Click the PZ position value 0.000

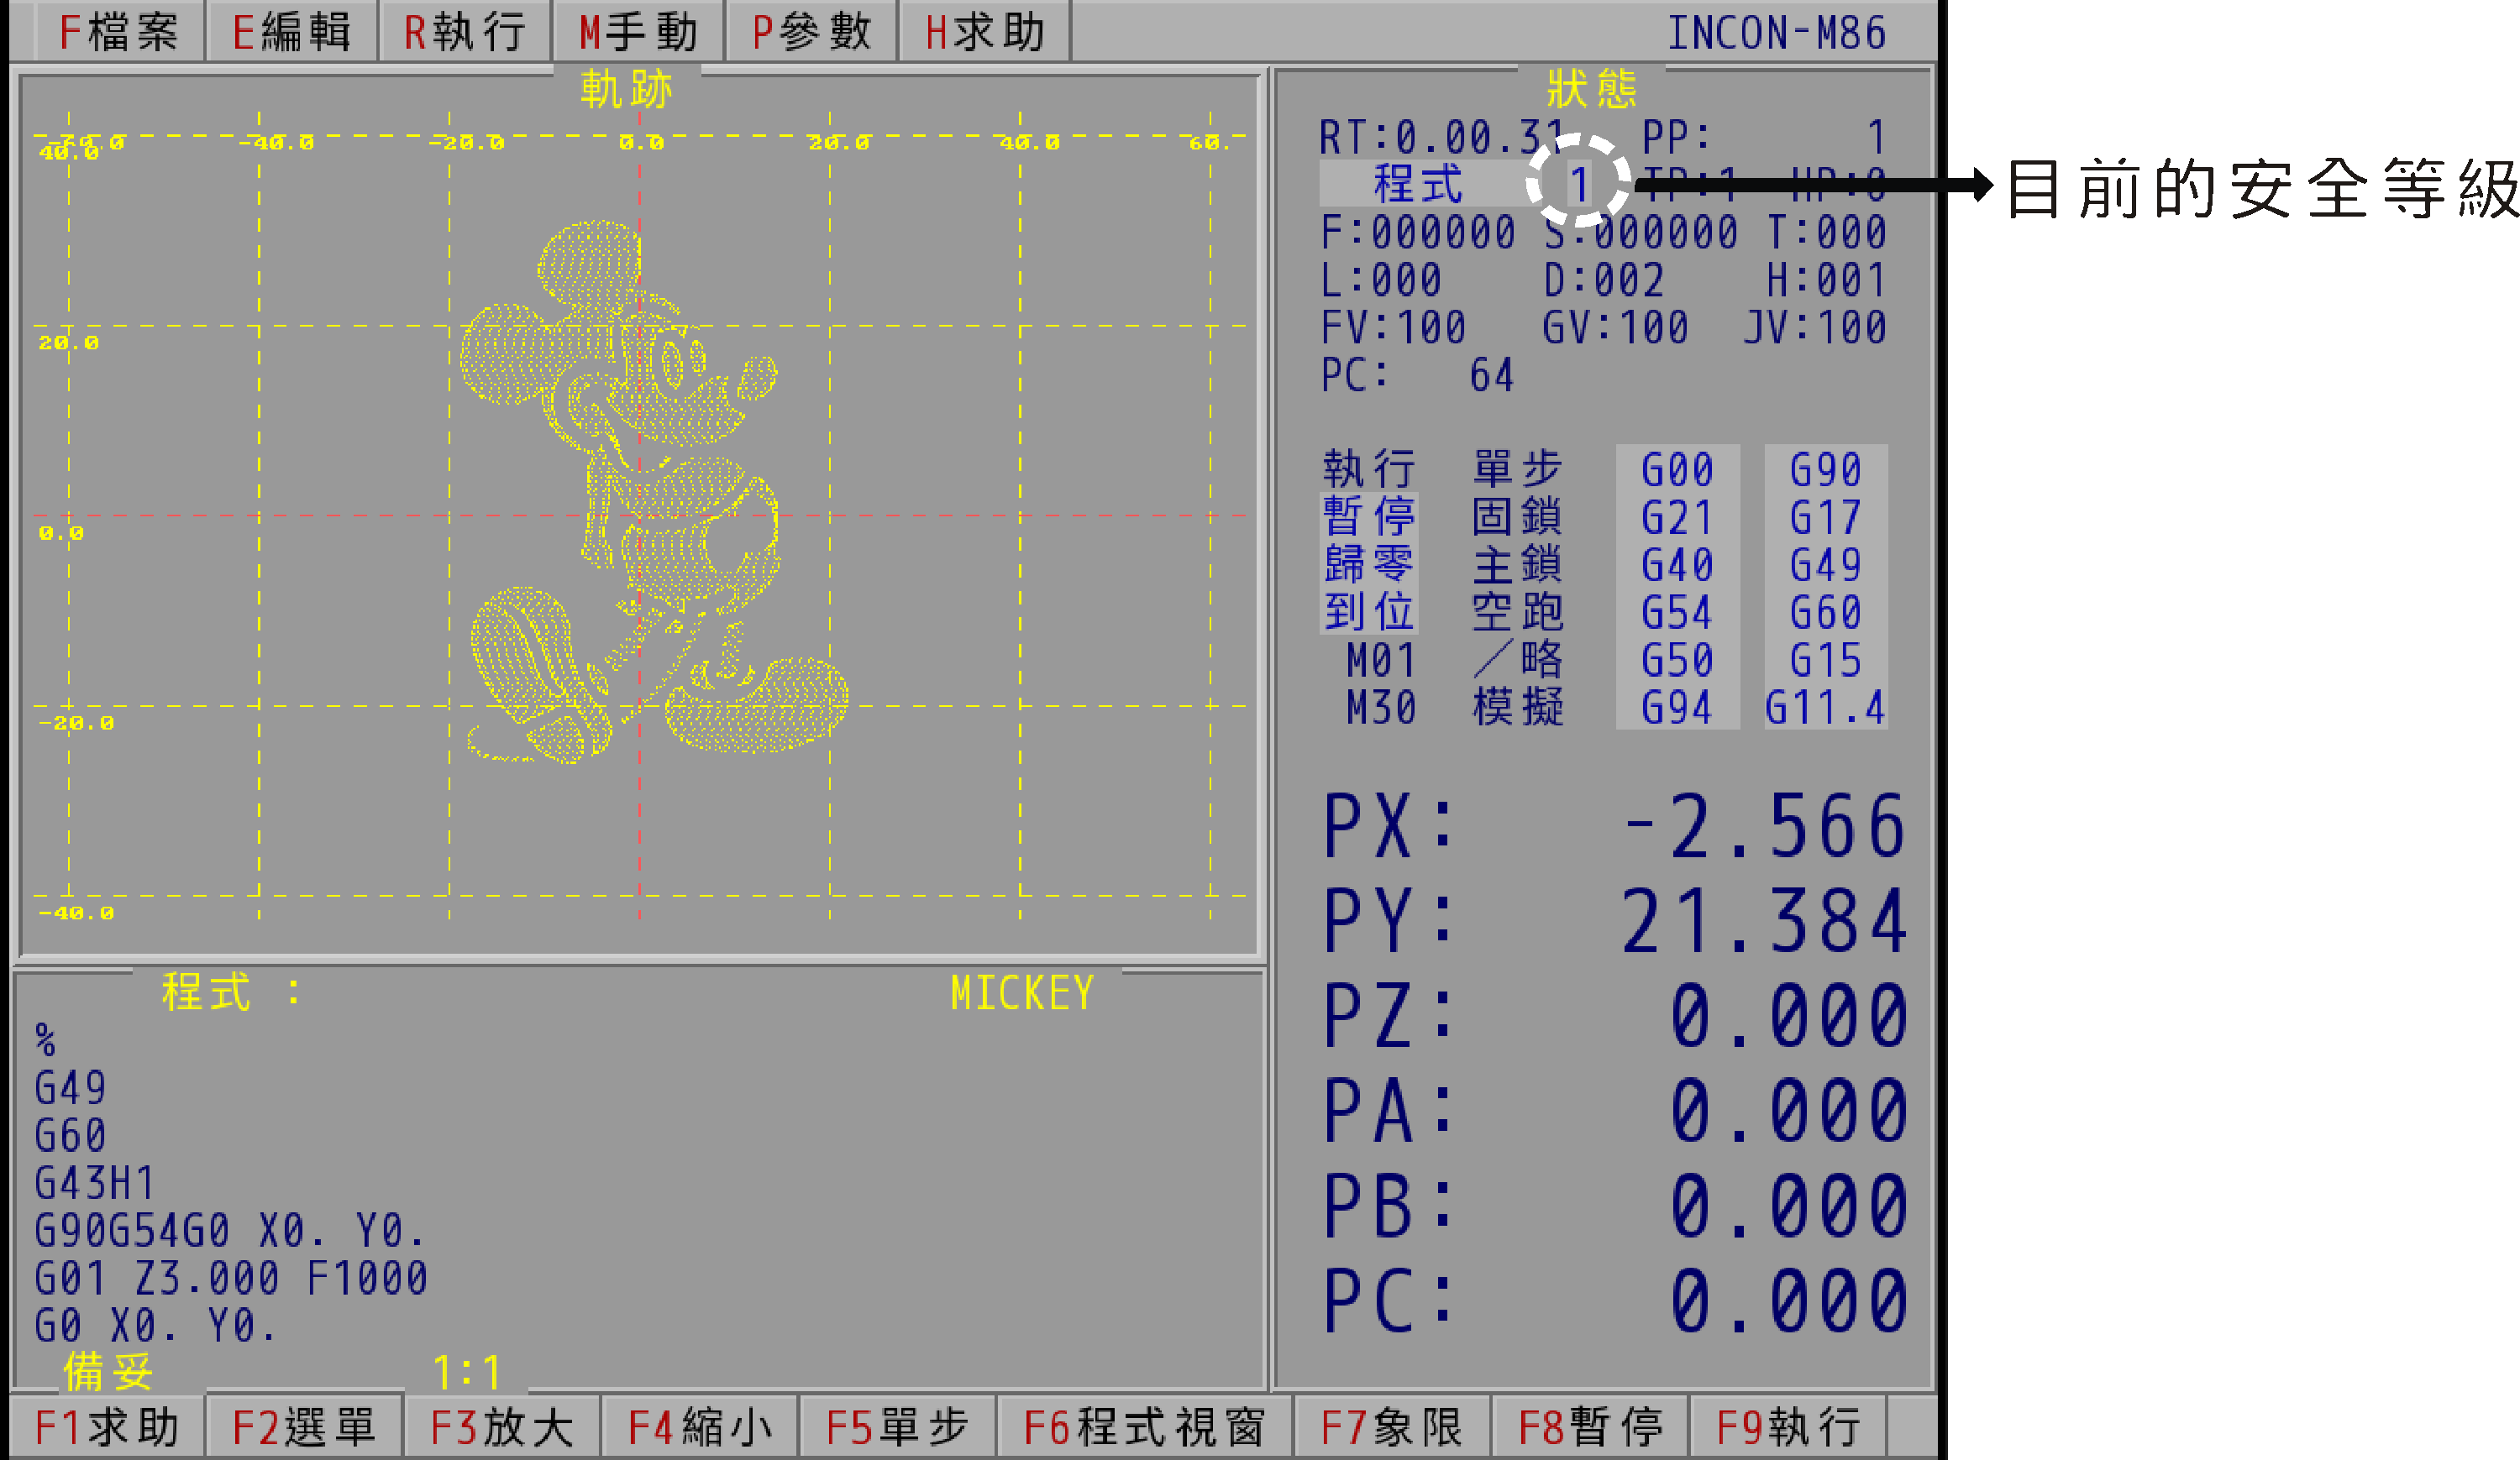pos(1789,1017)
